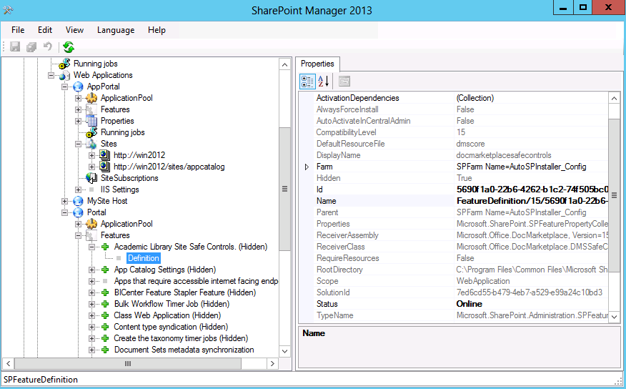Click the tree vertical scrollbar thumb
This screenshot has height=389, width=626.
coord(284,189)
